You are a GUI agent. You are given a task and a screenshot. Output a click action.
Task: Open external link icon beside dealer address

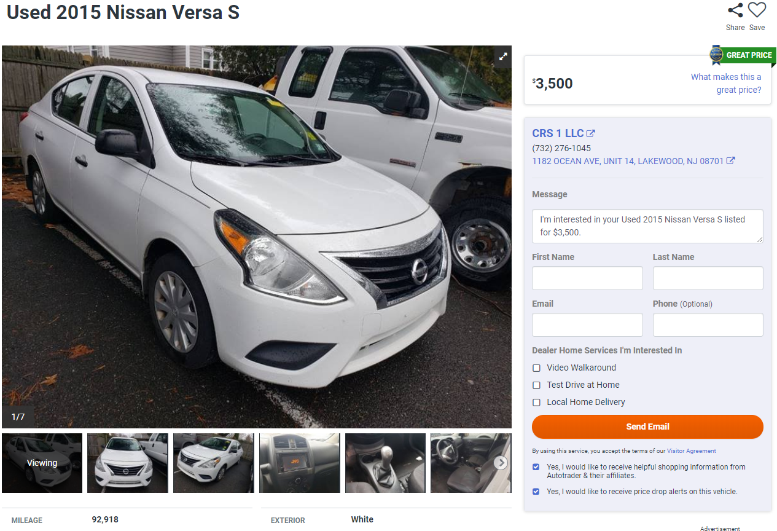730,161
